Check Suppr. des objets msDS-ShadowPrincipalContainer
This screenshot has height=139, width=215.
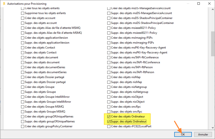click(x=109, y=23)
